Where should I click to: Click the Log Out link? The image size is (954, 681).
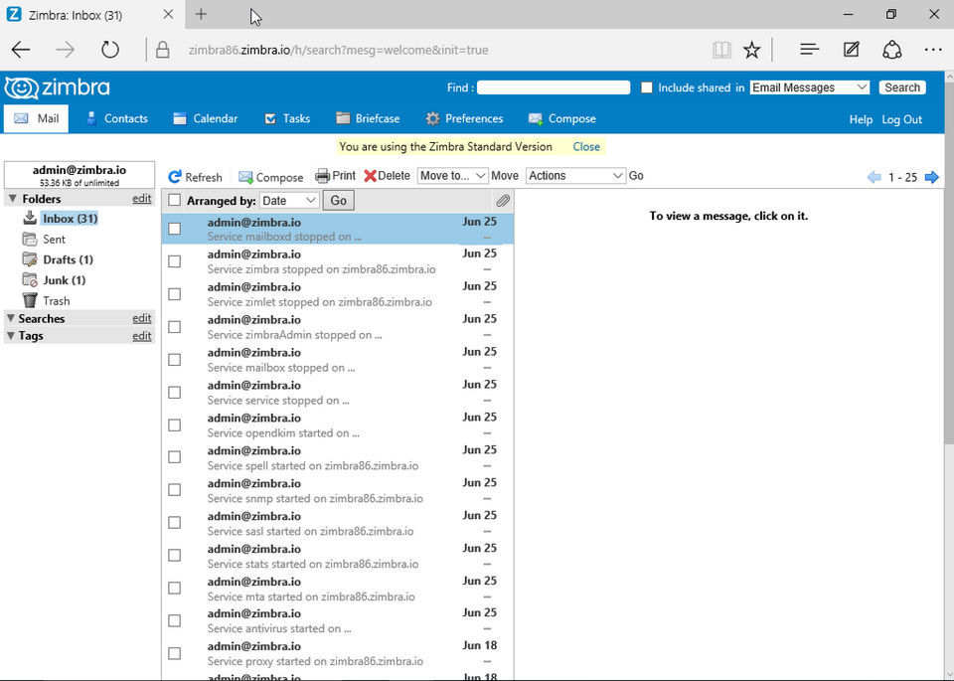(902, 119)
